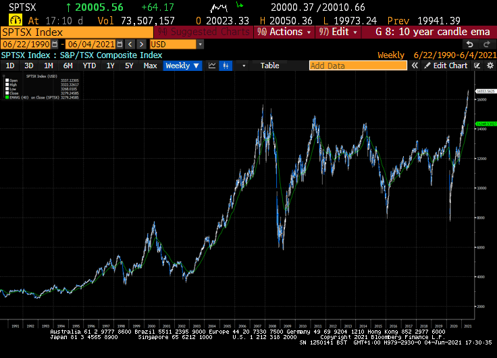Click the redo arrow icon
The image size is (497, 358).
point(487,45)
